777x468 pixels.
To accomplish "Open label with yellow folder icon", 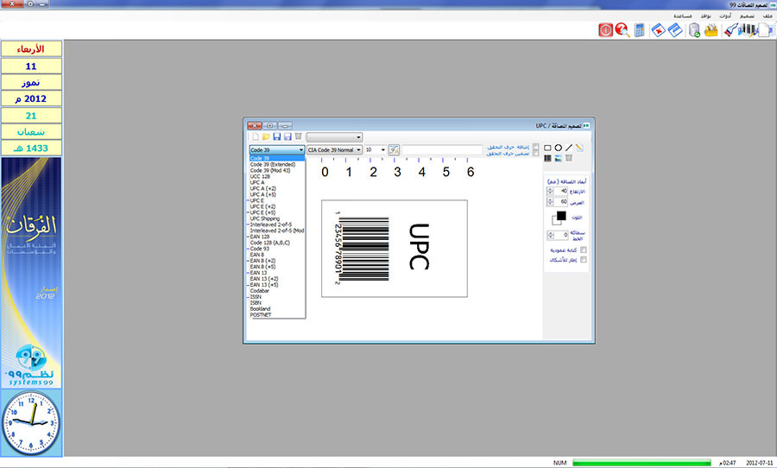I will tap(266, 136).
